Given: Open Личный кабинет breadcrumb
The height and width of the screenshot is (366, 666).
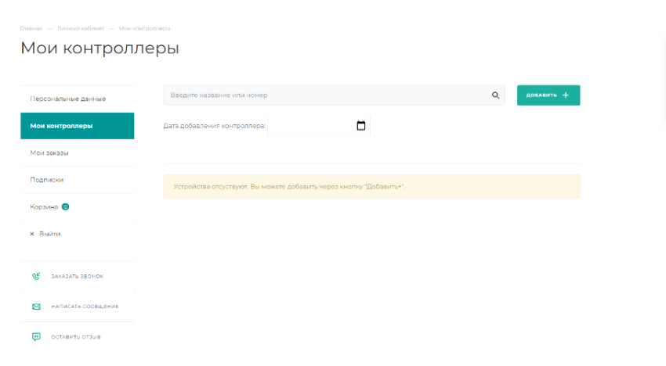Looking at the screenshot, I should [x=80, y=28].
